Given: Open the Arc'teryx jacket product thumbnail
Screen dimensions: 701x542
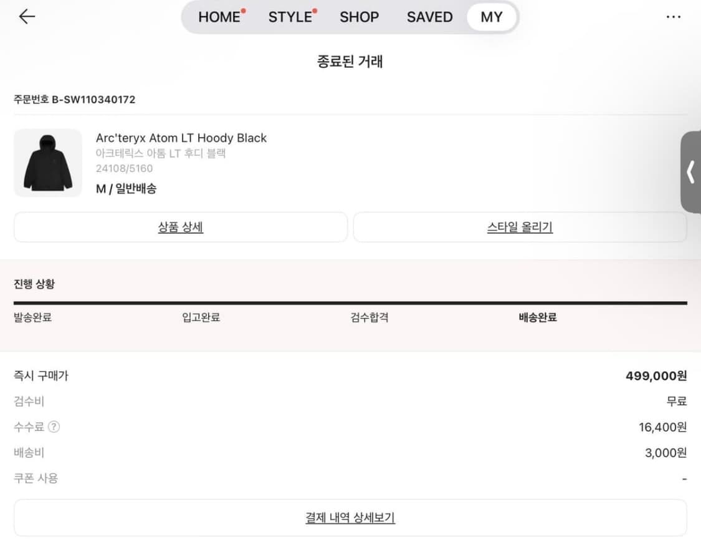Looking at the screenshot, I should [48, 163].
